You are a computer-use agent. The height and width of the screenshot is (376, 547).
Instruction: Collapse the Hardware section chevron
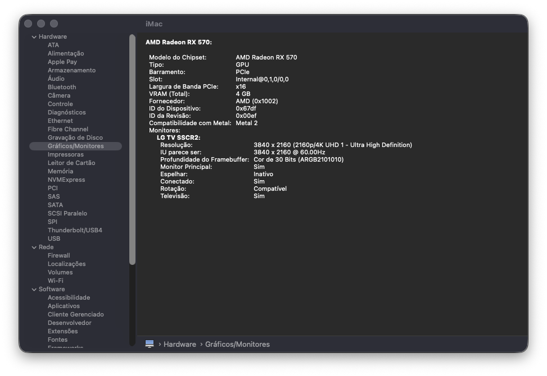pyautogui.click(x=34, y=37)
